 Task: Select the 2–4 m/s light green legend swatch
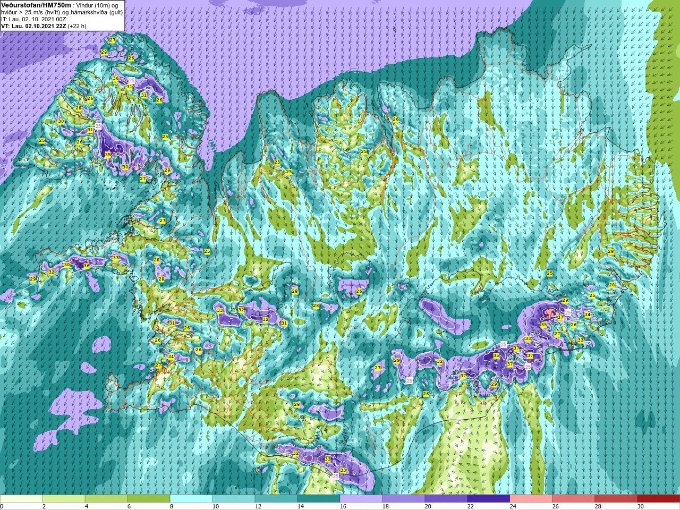point(64,499)
